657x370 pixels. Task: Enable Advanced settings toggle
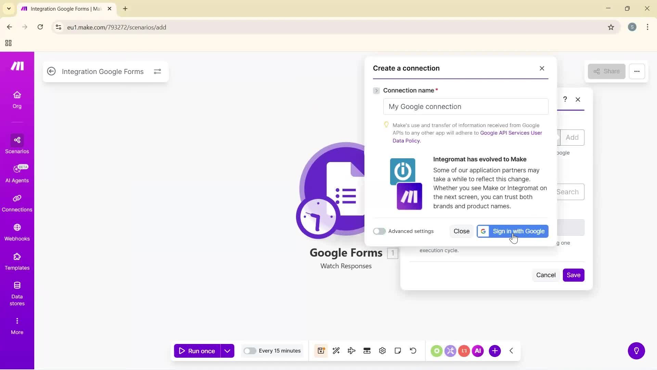[379, 231]
